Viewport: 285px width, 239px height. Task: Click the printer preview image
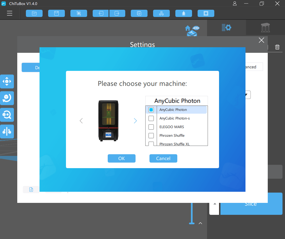coord(108,121)
